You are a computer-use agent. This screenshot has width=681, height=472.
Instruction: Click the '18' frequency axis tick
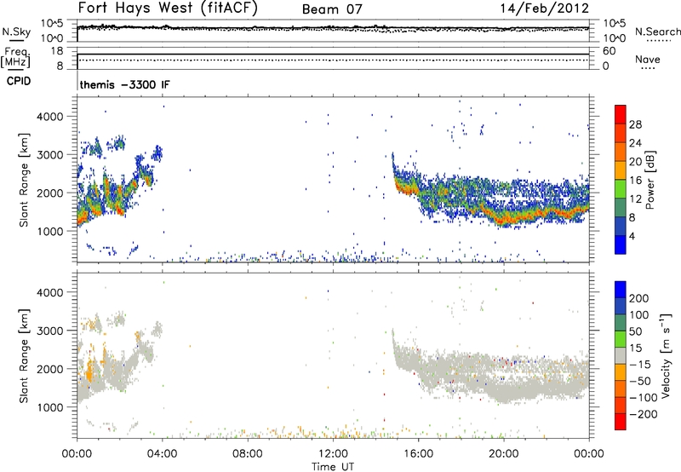pos(57,51)
